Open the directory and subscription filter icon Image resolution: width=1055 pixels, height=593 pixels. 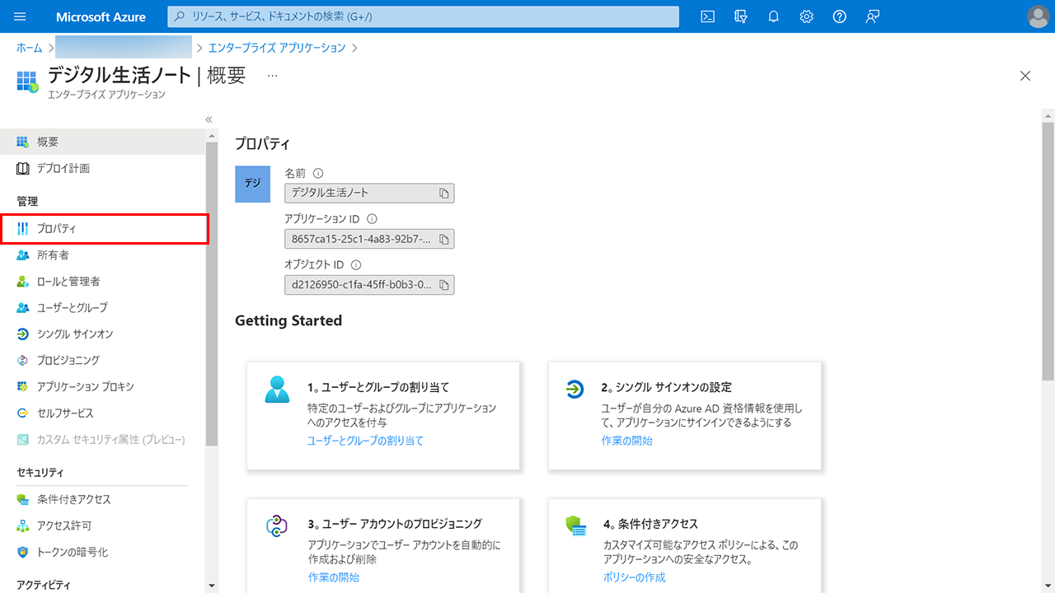740,16
